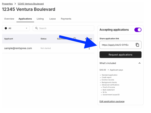The height and width of the screenshot is (113, 151).
Task: Switch to the Listing tab
Action: [x=40, y=19]
